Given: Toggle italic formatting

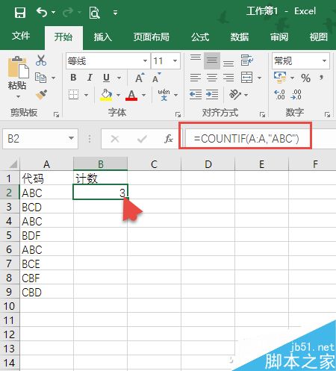Looking at the screenshot, I should pyautogui.click(x=90, y=78).
